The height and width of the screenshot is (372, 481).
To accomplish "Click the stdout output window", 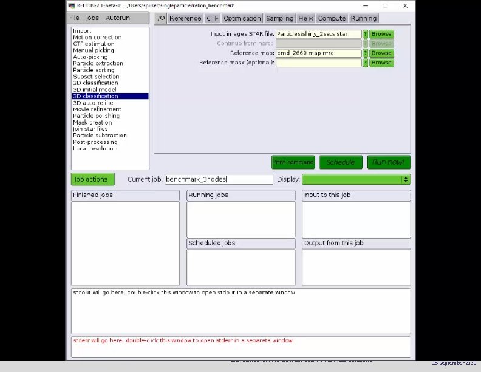I will [x=241, y=311].
